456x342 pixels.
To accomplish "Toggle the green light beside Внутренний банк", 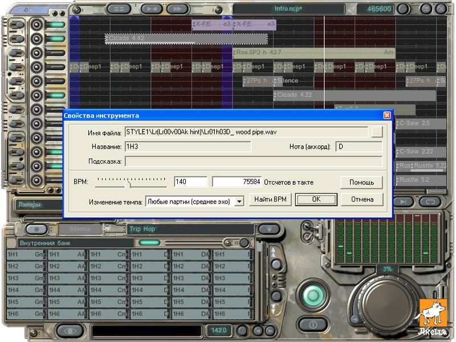I will point(149,243).
